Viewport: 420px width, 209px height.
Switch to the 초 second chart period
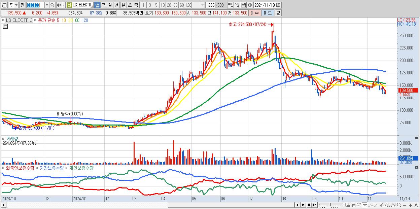point(130,5)
